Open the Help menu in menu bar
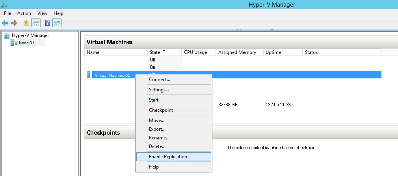 (58, 13)
